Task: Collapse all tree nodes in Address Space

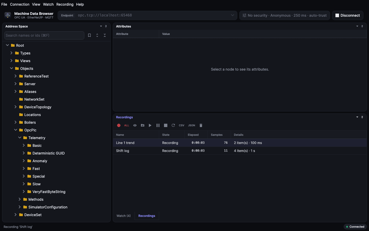Action: (105, 35)
